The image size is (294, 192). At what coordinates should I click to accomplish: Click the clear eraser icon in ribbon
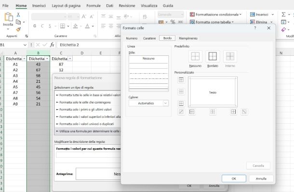283,29
